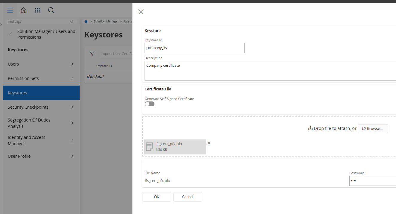Cancel the keystore import dialog
The width and height of the screenshot is (396, 214).
point(188,197)
